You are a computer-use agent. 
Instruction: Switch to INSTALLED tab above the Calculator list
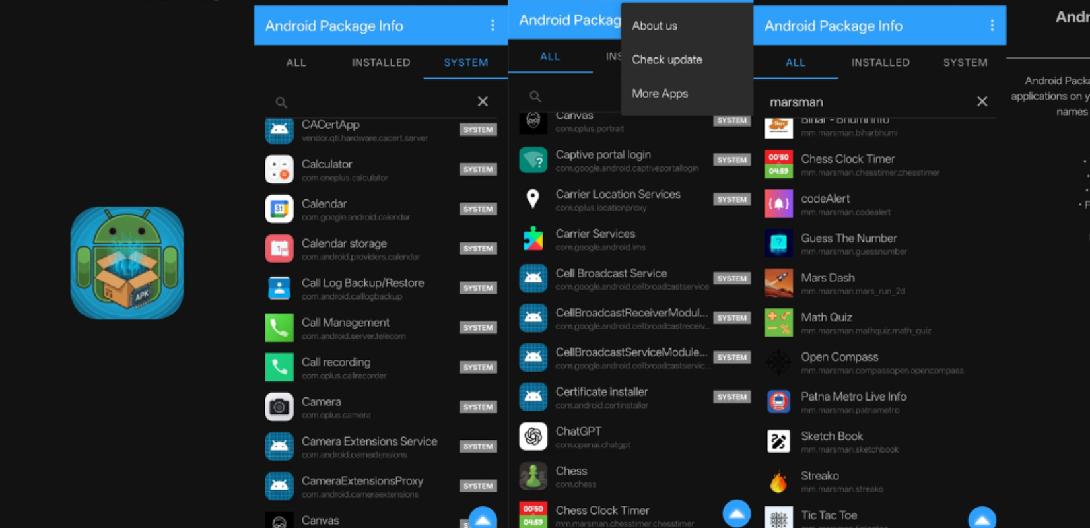pos(381,63)
